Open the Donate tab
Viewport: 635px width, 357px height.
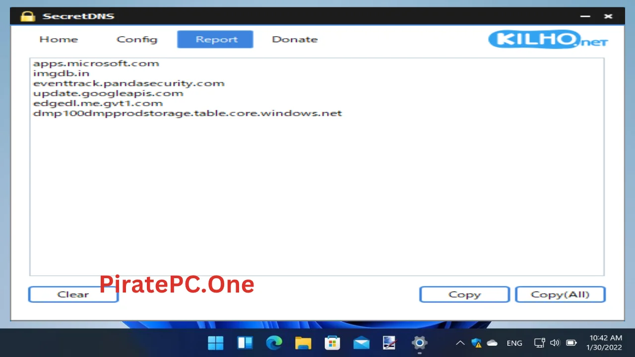click(x=295, y=40)
